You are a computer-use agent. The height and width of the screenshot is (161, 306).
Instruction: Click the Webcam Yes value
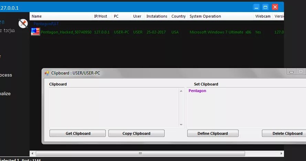pos(258,32)
